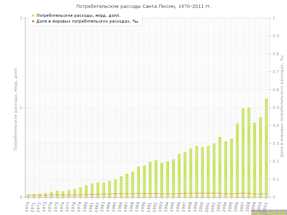Image resolution: width=287 pixels, height=215 pixels.
Task: Click the 1980 label on the x-axis
Action: pos(86,207)
